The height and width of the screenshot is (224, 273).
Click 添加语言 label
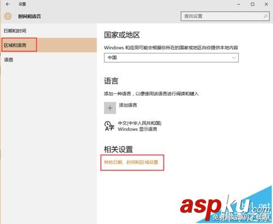[x=128, y=105]
